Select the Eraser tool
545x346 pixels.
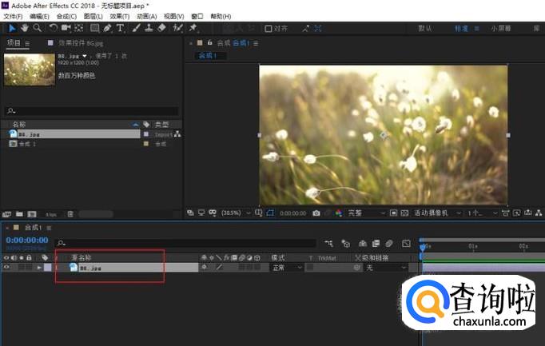click(x=162, y=28)
